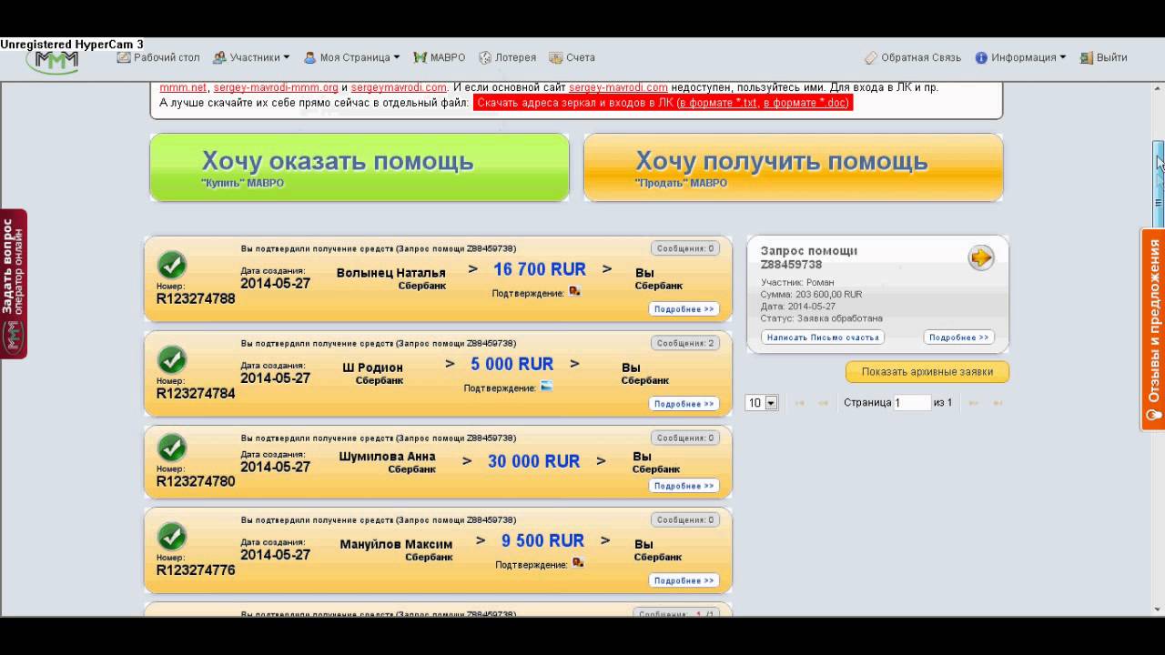This screenshot has height=655, width=1165.
Task: Open the rows-per-page dropdown showing 10
Action: point(762,402)
